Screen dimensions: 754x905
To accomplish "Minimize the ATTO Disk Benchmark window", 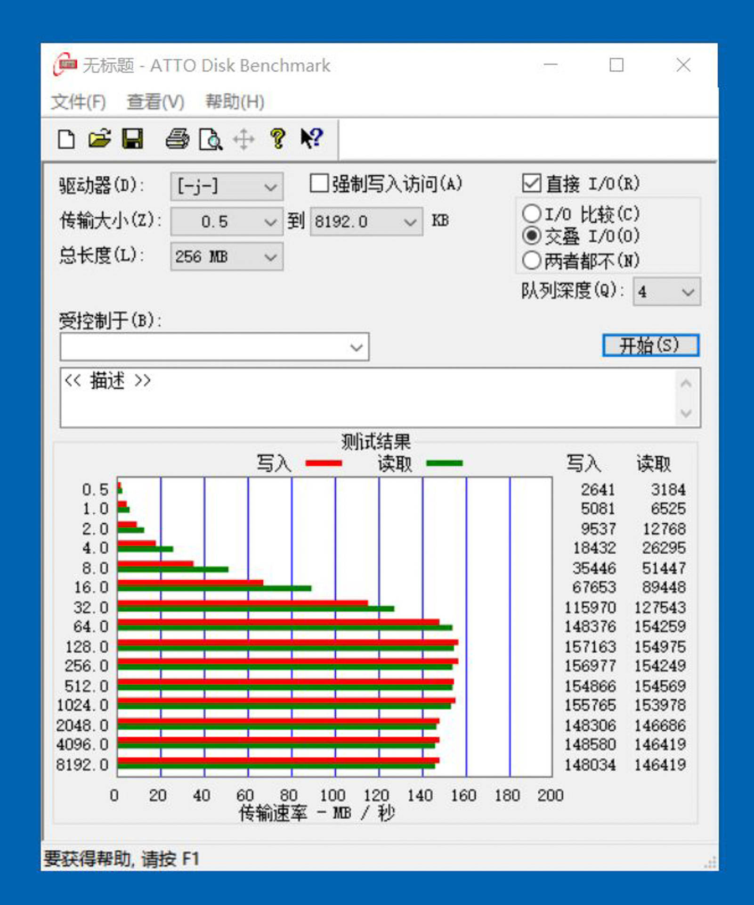I will (551, 65).
